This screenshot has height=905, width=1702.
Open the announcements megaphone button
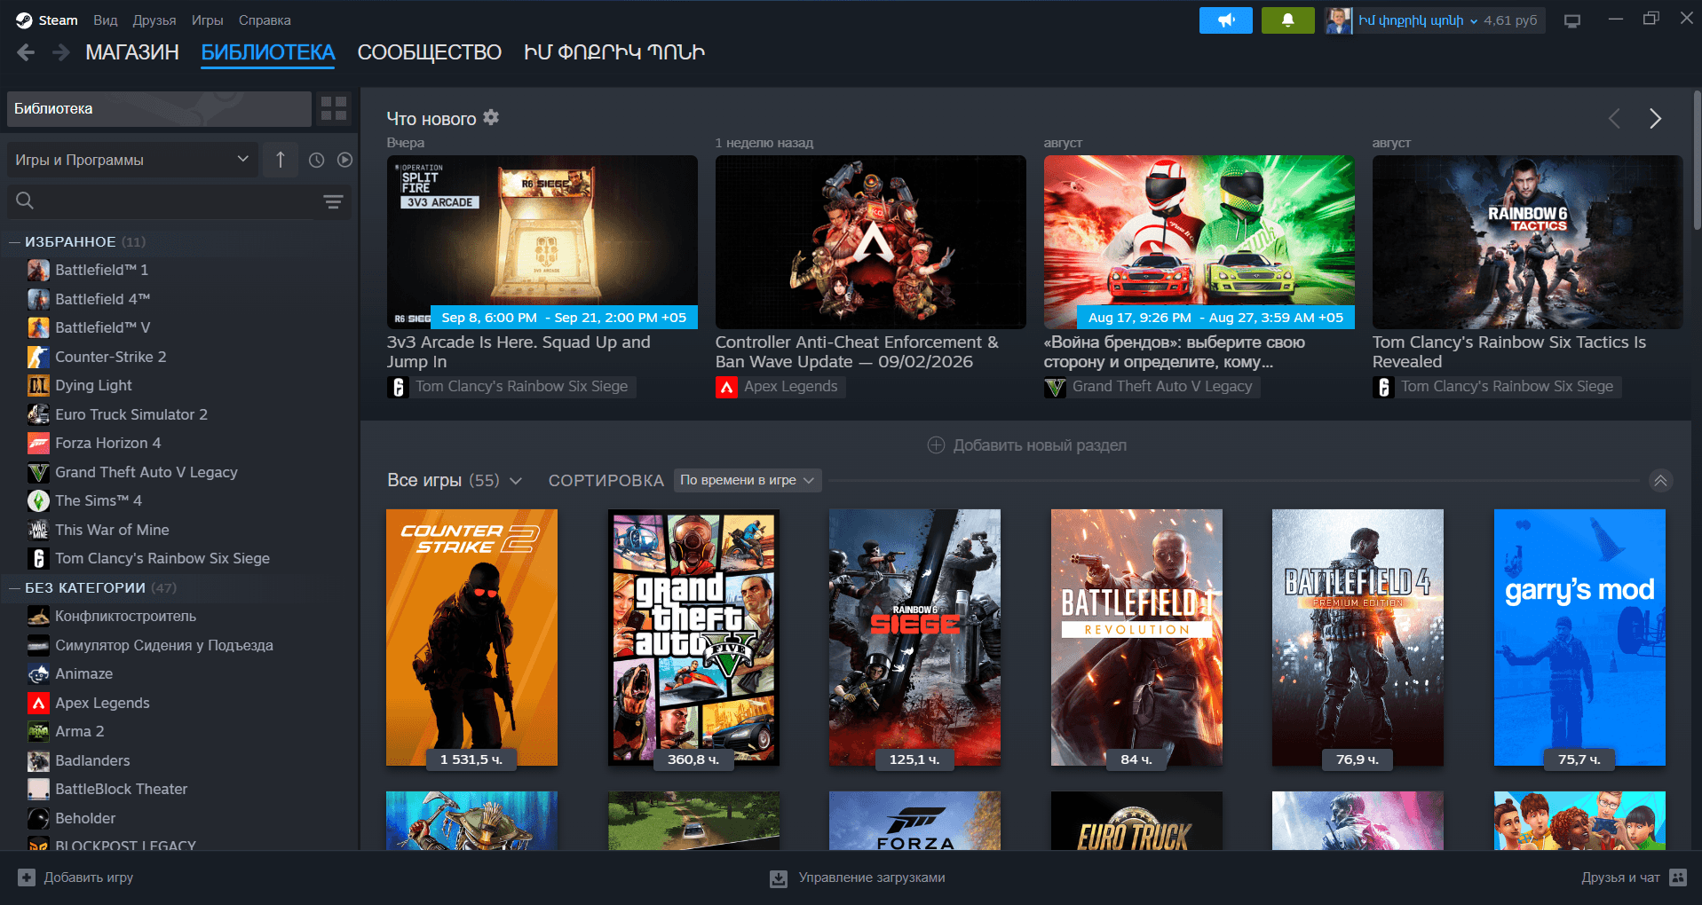coord(1225,20)
